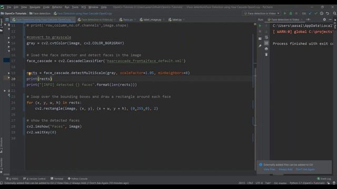Click the restore layout icon in Run panel
The height and width of the screenshot is (189, 337).
(x=260, y=39)
